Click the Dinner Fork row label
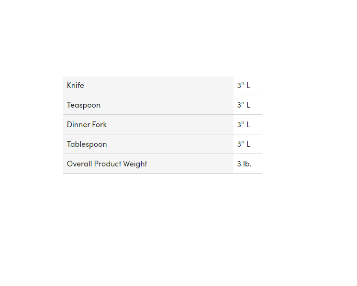357x286 pixels. (87, 125)
